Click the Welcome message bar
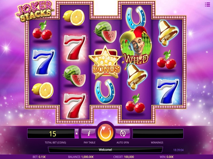Viewport: 213px width, 159px height. [105, 150]
